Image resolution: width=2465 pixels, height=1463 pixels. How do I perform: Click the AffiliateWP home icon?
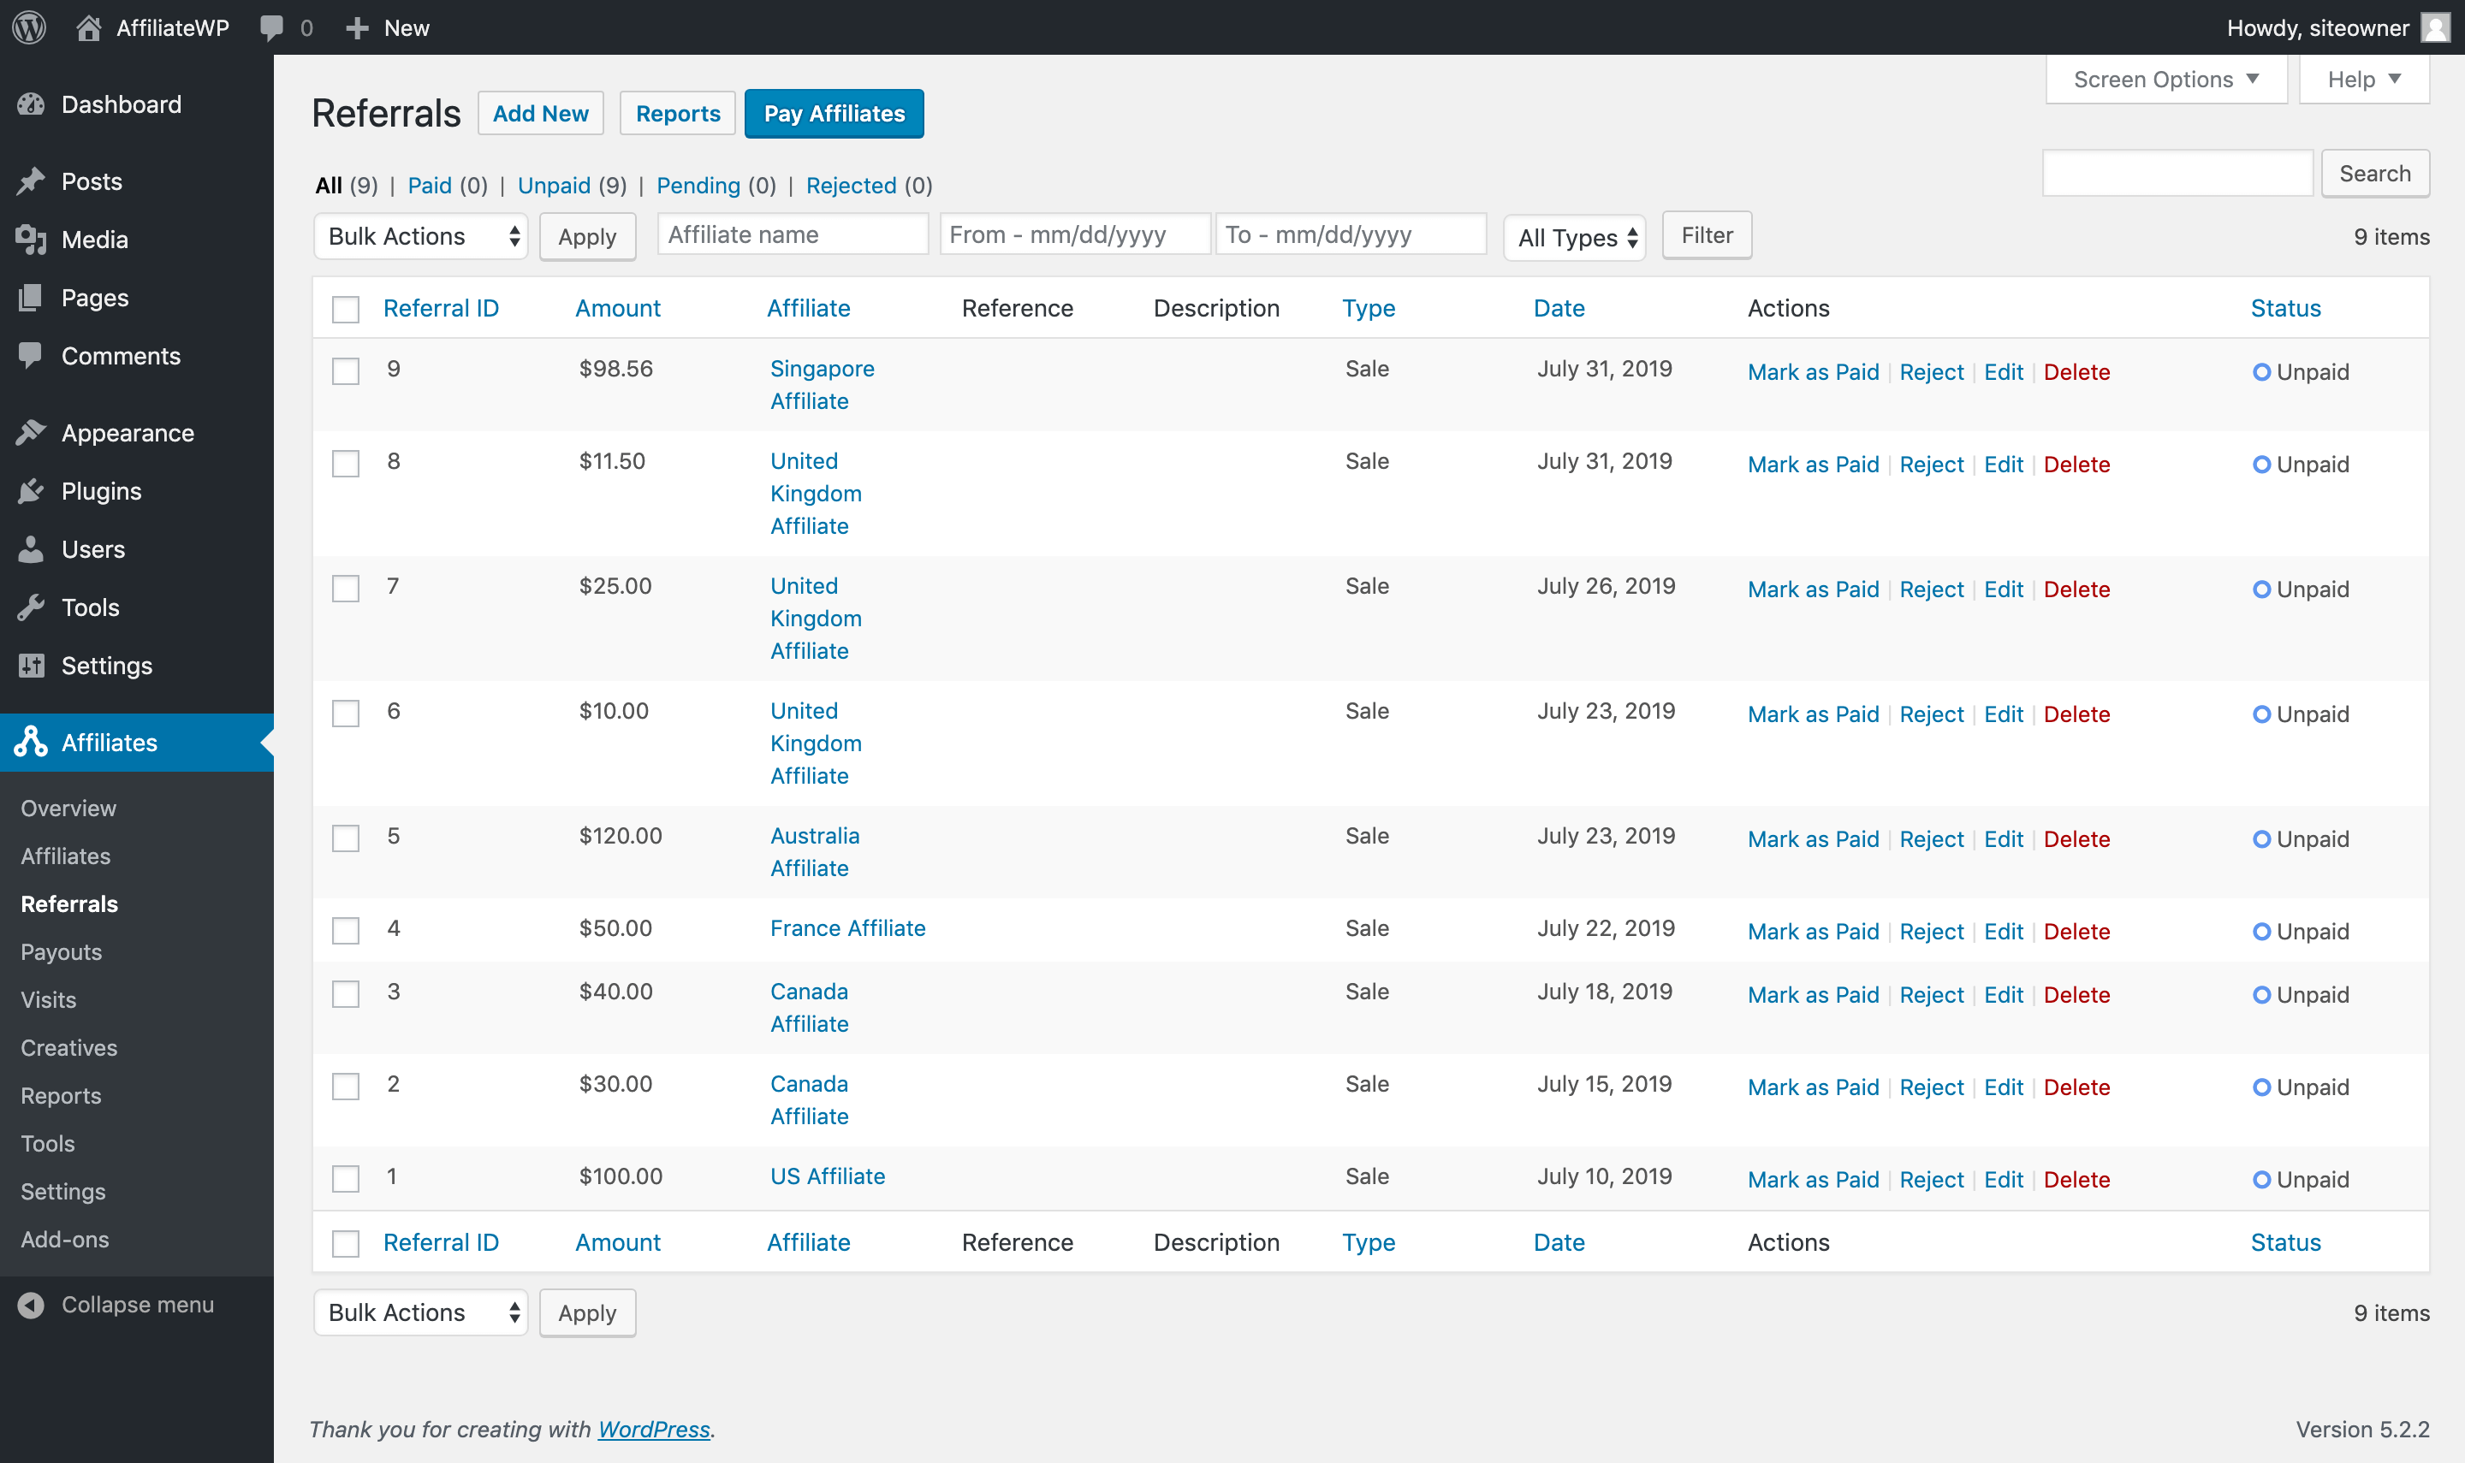point(89,27)
